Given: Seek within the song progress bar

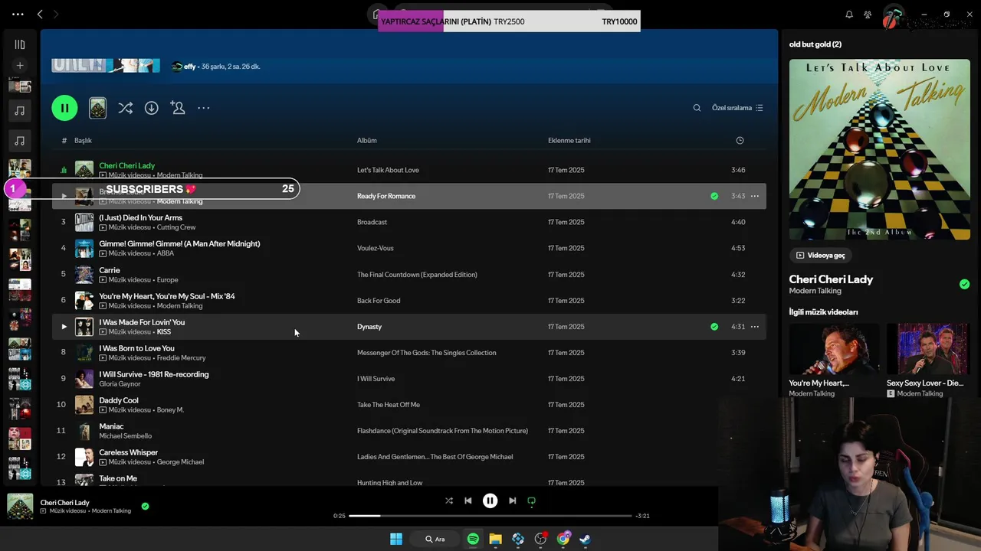Looking at the screenshot, I should tap(490, 516).
